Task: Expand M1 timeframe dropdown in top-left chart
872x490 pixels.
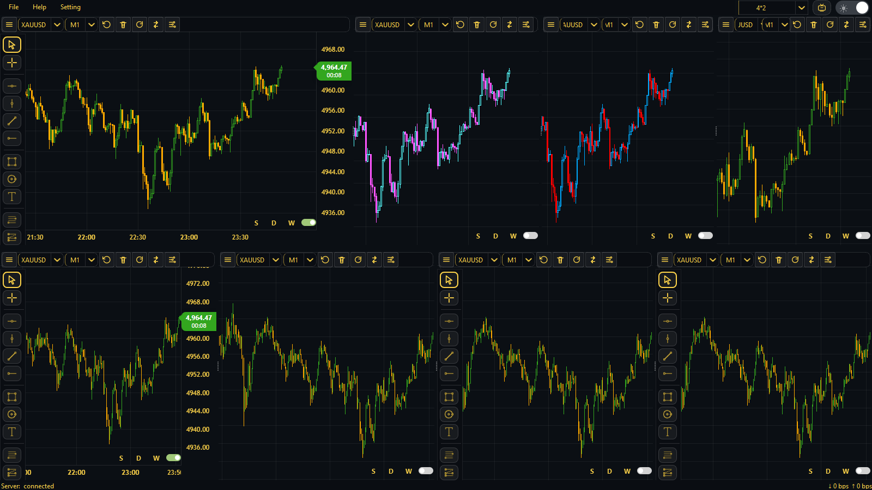Action: pos(91,24)
